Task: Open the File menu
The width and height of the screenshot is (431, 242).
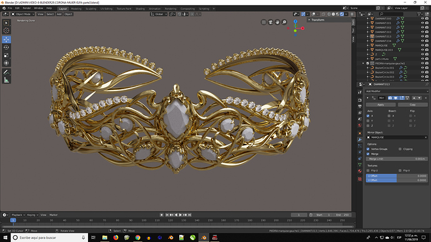Action: click(x=10, y=8)
